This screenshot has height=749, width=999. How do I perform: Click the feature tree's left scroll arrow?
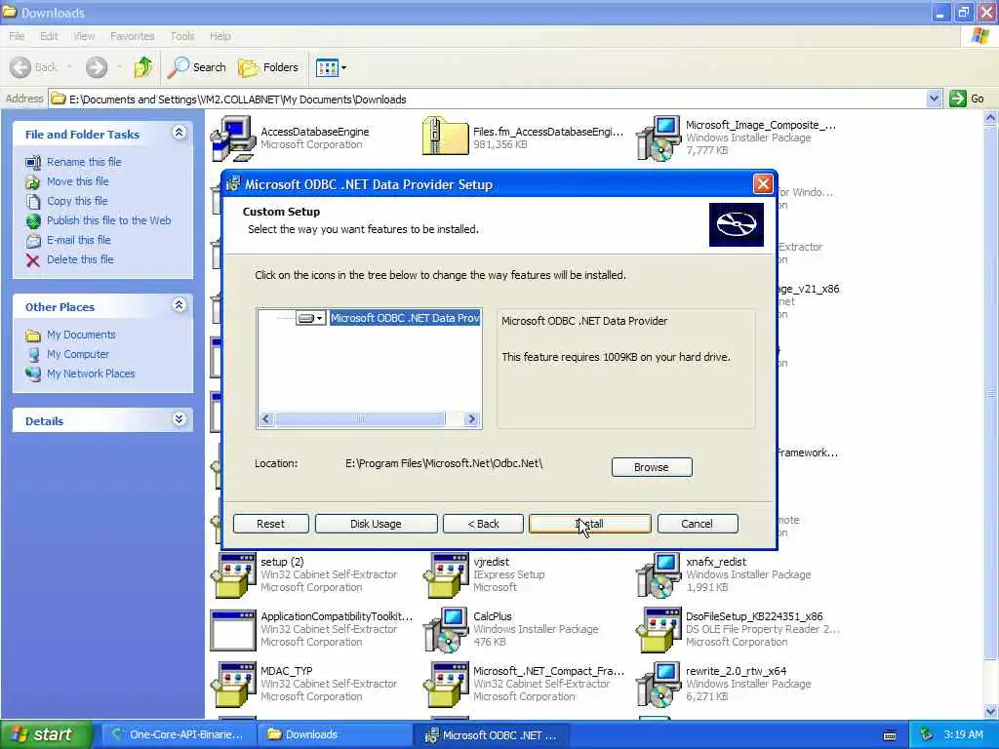[266, 418]
